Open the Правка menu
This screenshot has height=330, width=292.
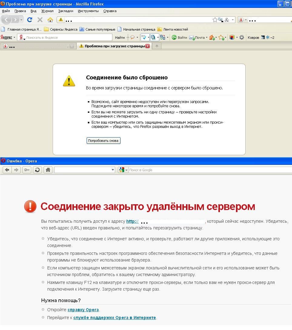click(x=20, y=11)
